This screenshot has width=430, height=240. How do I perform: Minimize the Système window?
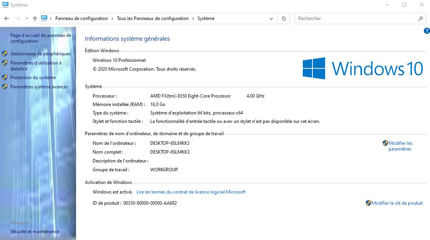pos(387,5)
